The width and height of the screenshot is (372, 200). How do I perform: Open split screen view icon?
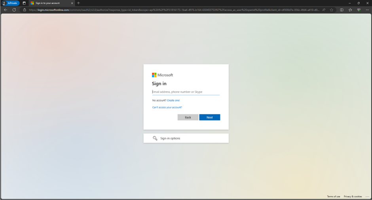tap(342, 10)
